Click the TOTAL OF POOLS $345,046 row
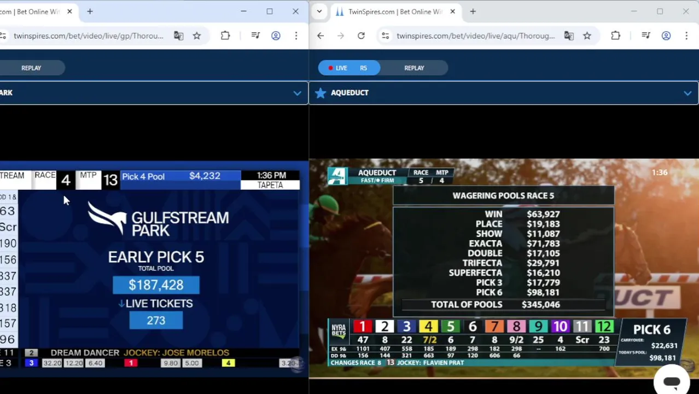The width and height of the screenshot is (699, 394). (x=503, y=304)
